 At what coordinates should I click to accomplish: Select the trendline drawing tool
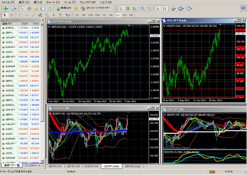pos(33,15)
